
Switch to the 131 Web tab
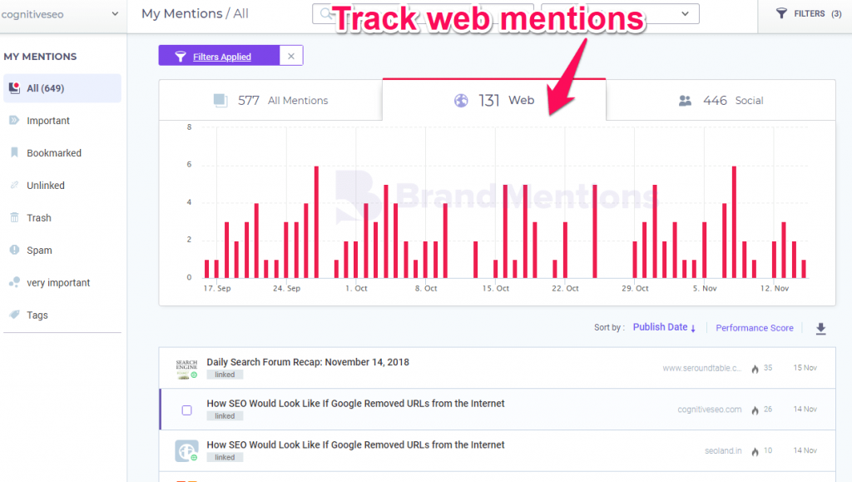click(494, 100)
